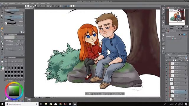The width and height of the screenshot is (189, 106).
Task: Hide Layer 12 with its eye icon
Action: [x=167, y=64]
